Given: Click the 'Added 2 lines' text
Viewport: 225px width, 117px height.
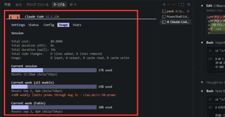Looking at the screenshot, I should pos(214,10).
